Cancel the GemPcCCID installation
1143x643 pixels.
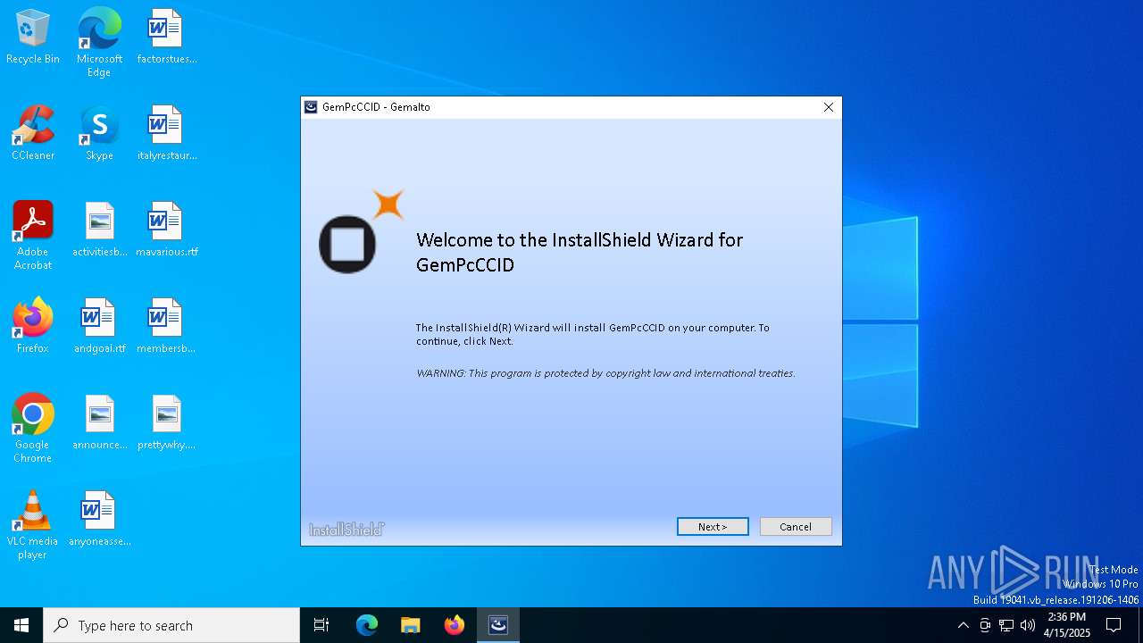tap(796, 527)
